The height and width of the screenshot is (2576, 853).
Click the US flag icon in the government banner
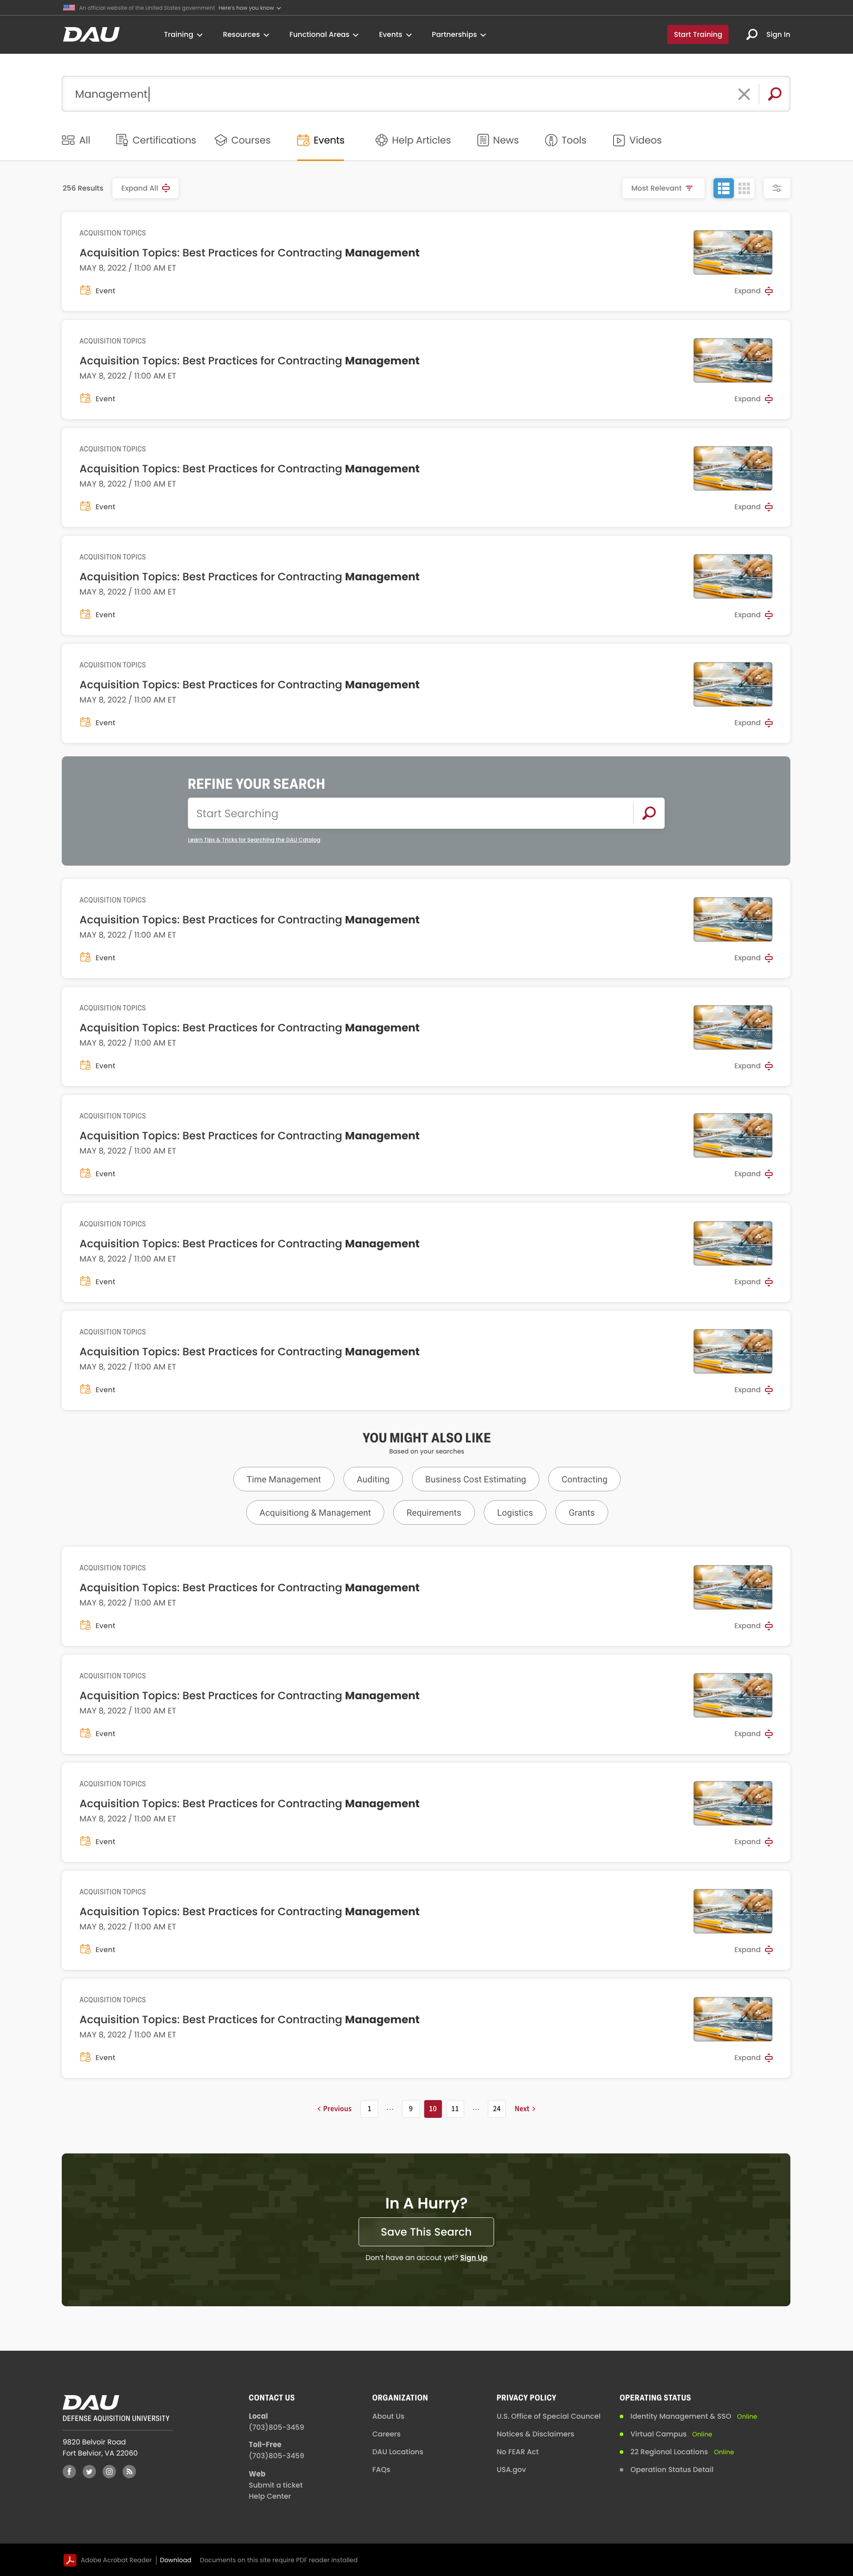69,7
